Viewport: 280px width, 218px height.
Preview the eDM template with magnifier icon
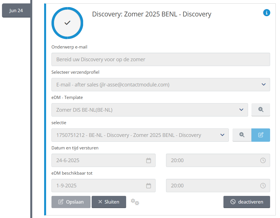tap(260, 110)
